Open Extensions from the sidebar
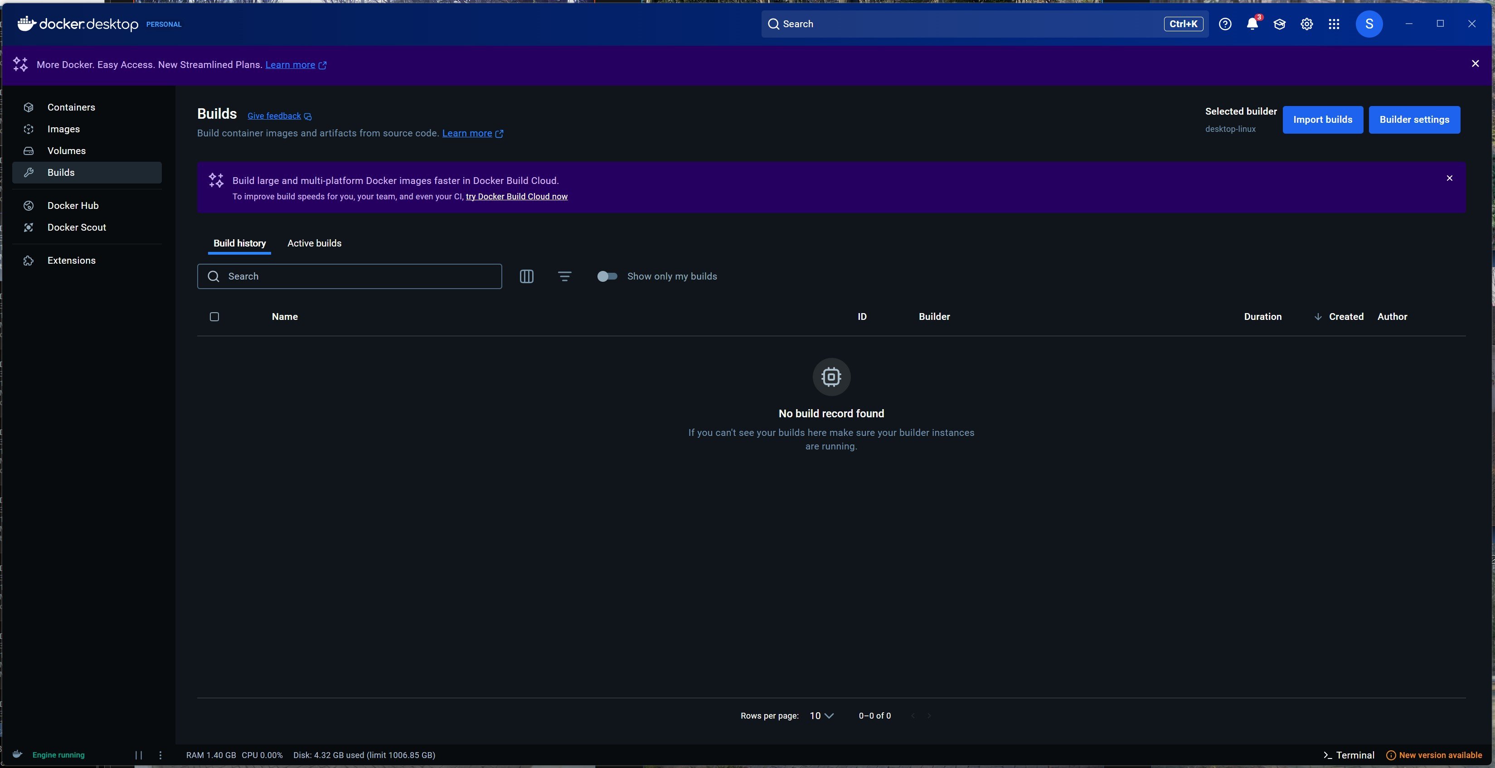1495x768 pixels. (x=87, y=261)
